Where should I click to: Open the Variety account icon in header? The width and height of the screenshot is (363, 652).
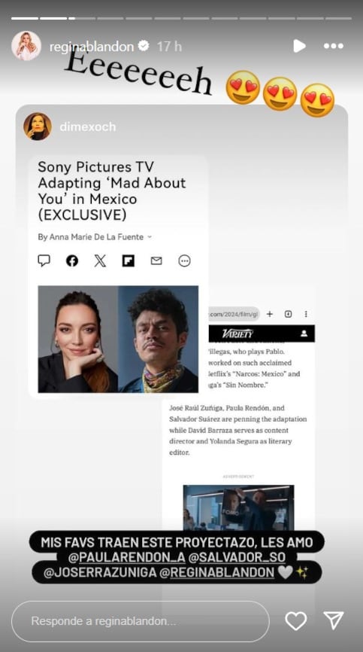point(304,334)
